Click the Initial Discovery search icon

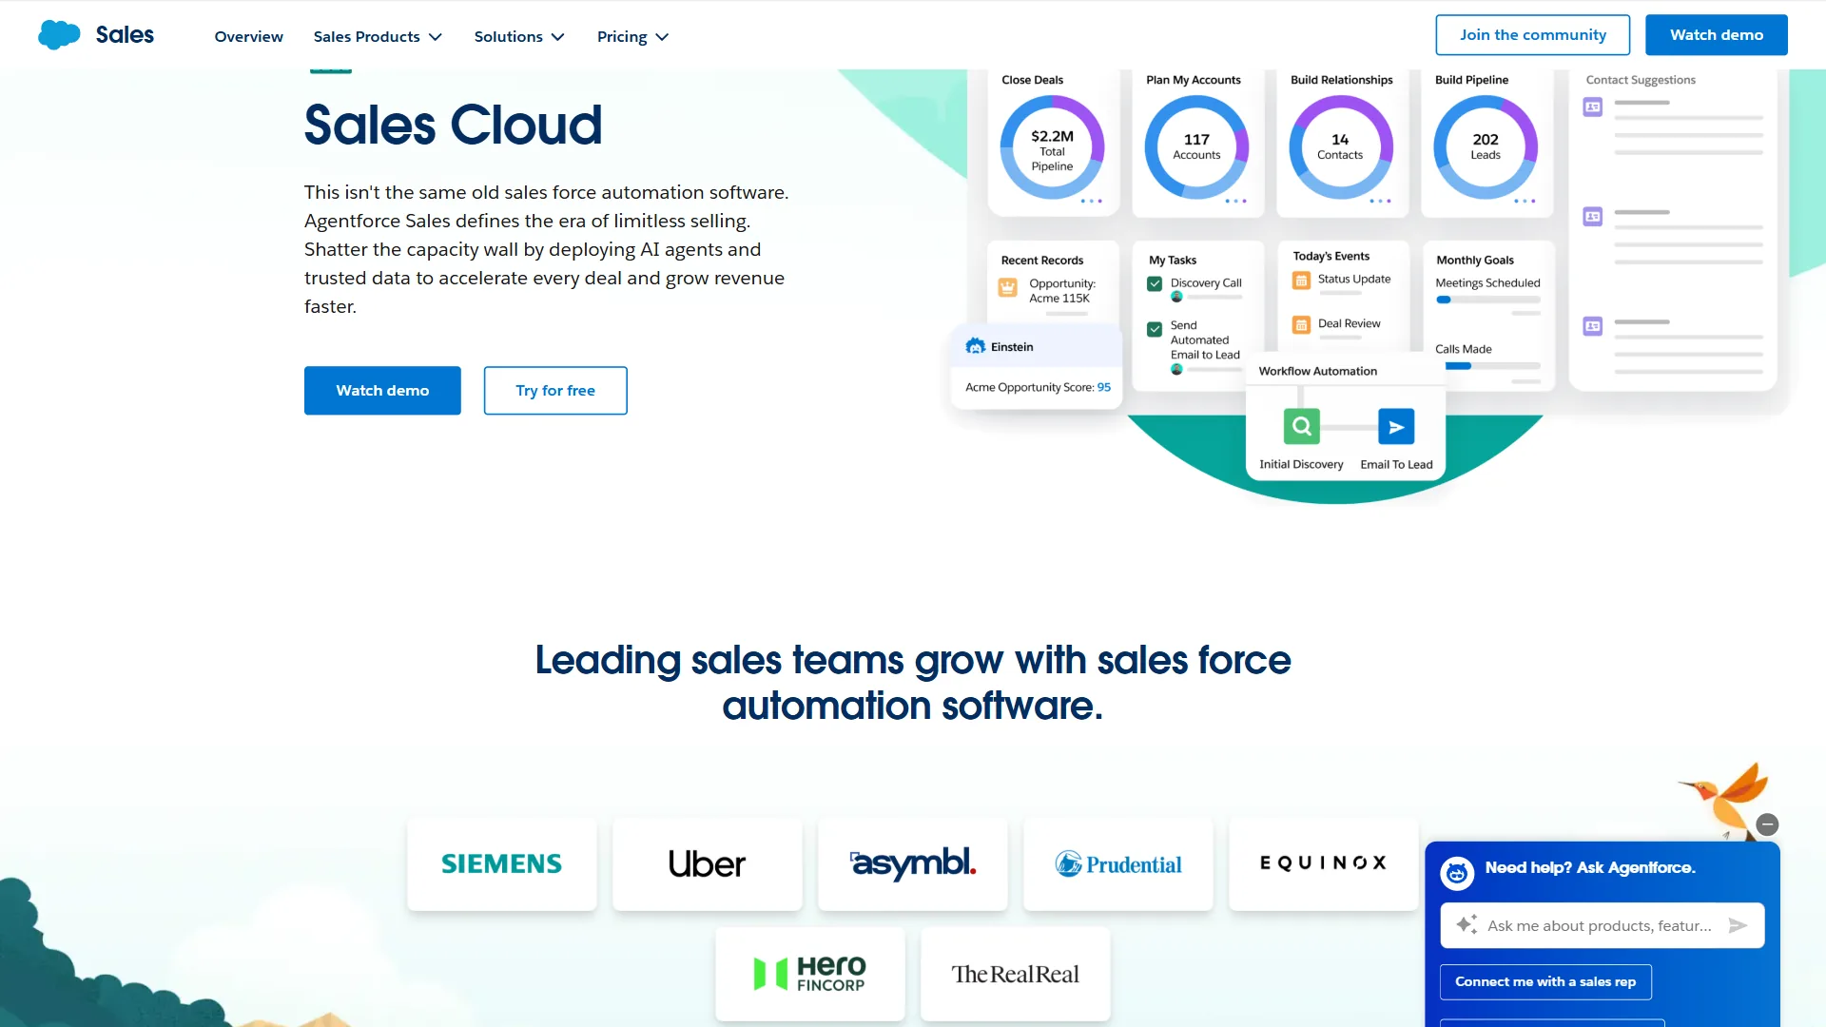coord(1301,426)
